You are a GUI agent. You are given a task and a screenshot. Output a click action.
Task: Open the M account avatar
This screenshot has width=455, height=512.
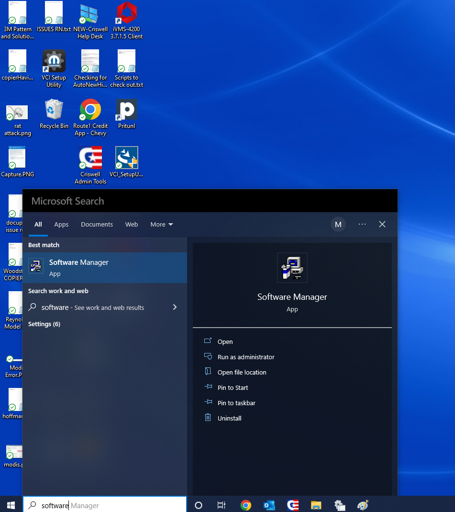(x=338, y=224)
